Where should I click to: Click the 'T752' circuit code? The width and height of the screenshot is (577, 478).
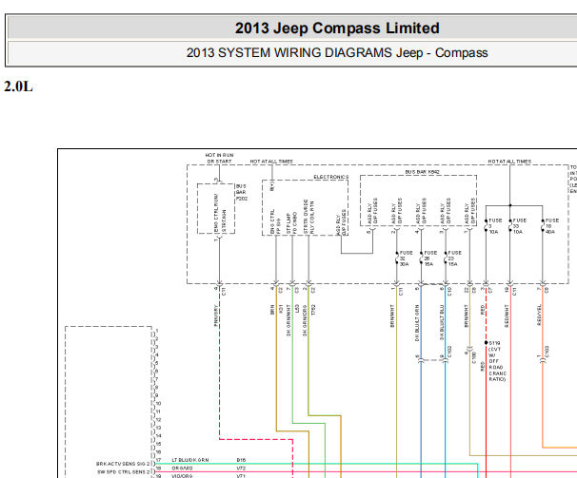tap(313, 310)
